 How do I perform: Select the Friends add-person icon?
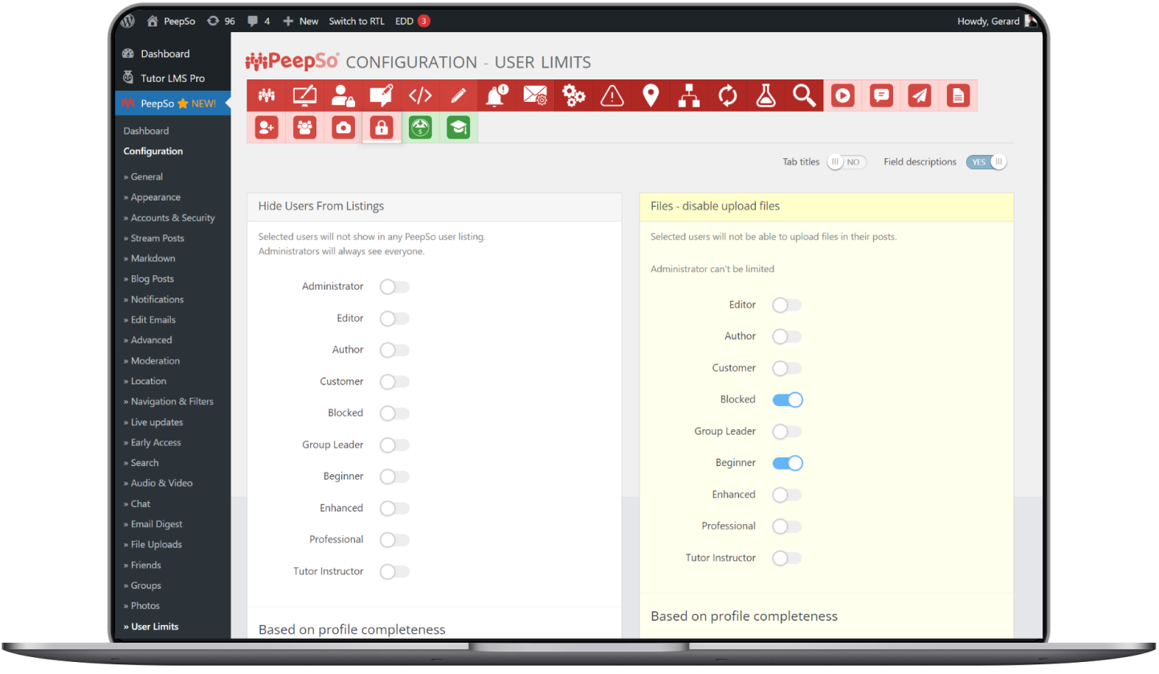tap(266, 128)
